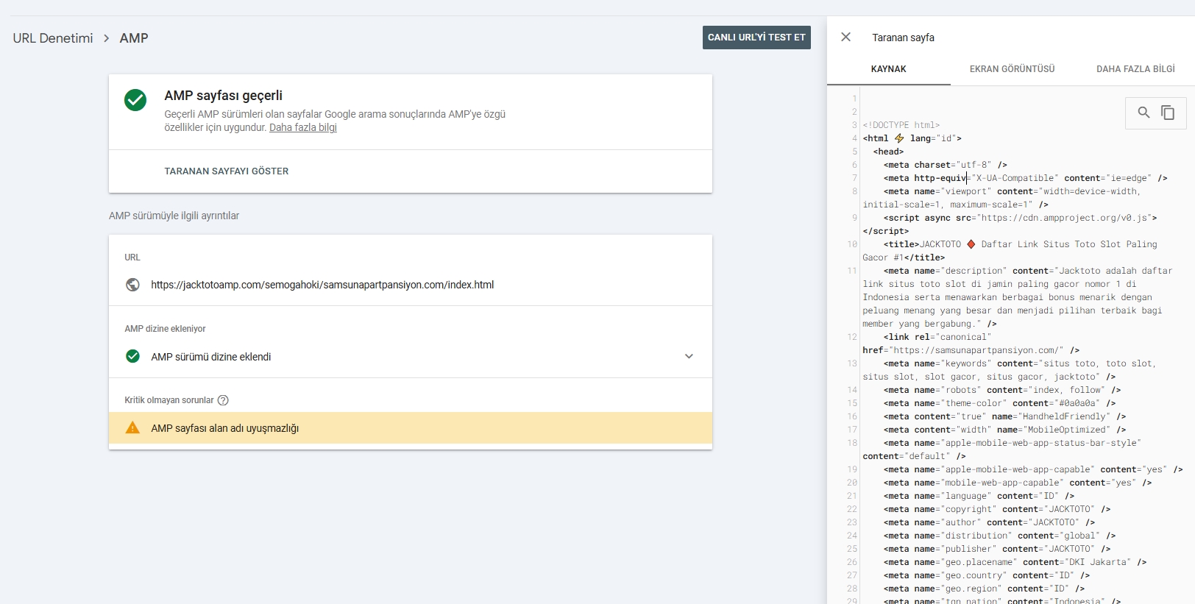Click the meta keywords situs toto line
Viewport: 1195px width, 604px height.
point(1020,363)
